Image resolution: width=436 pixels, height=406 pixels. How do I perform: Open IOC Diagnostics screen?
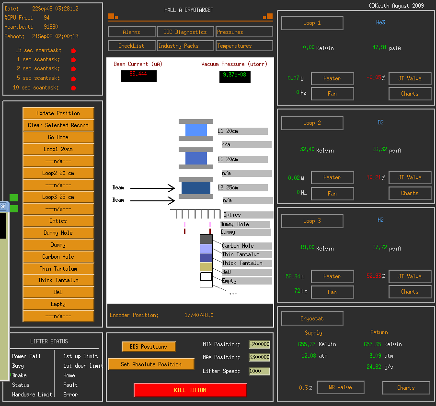coord(185,32)
